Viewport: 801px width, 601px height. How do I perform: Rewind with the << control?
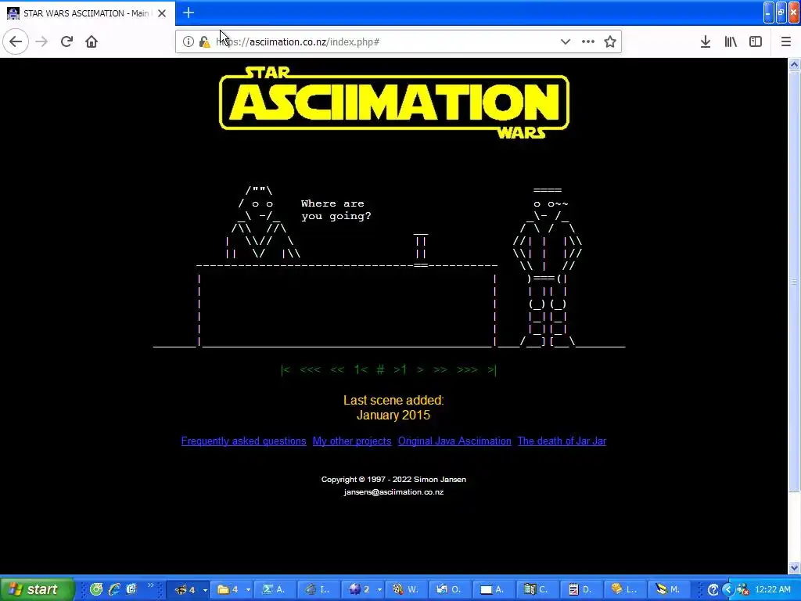(337, 369)
